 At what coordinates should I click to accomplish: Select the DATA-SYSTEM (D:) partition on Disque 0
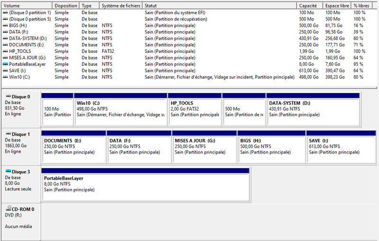click(x=313, y=109)
